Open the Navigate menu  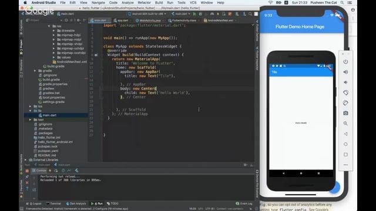tap(98, 2)
